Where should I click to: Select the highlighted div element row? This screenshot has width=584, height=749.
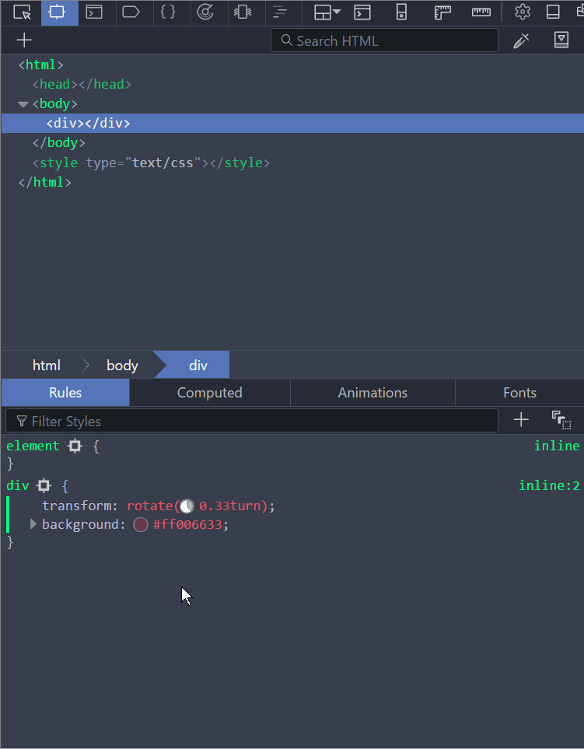tap(292, 123)
